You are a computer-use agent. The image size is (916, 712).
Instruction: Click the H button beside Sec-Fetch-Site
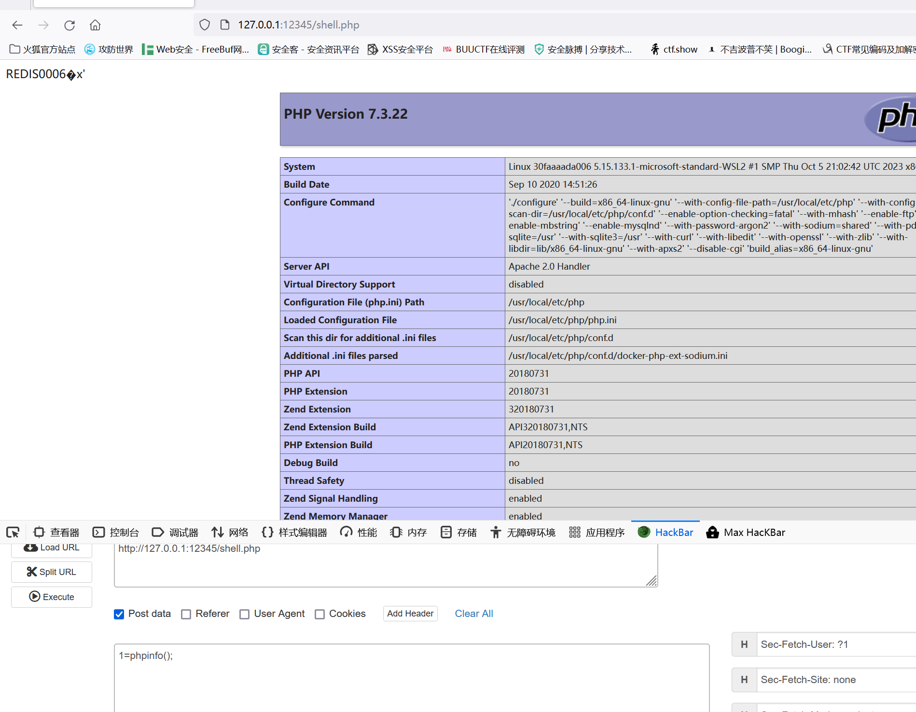coord(744,680)
